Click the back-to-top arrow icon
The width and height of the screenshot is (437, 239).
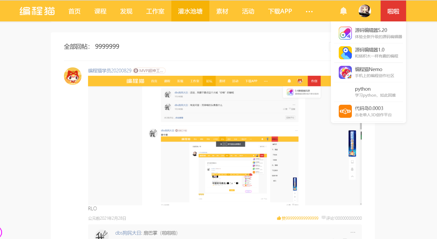pyautogui.click(x=352, y=177)
